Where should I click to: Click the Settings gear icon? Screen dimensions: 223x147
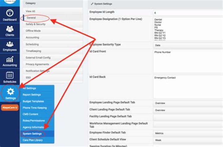point(10,92)
